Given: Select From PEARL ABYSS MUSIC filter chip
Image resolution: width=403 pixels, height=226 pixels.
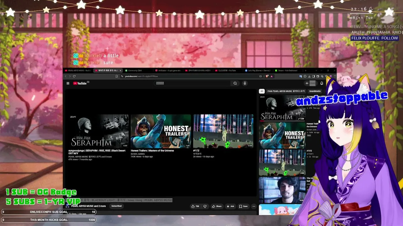Looking at the screenshot, I should [286, 91].
